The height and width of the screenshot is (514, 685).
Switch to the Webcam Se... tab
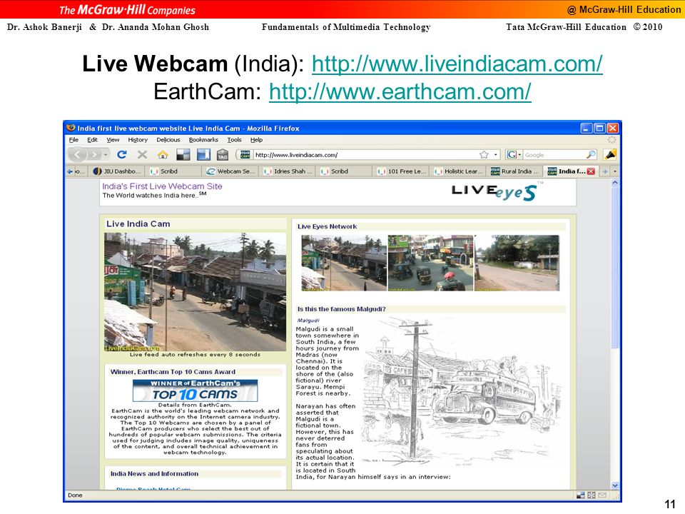tap(230, 171)
